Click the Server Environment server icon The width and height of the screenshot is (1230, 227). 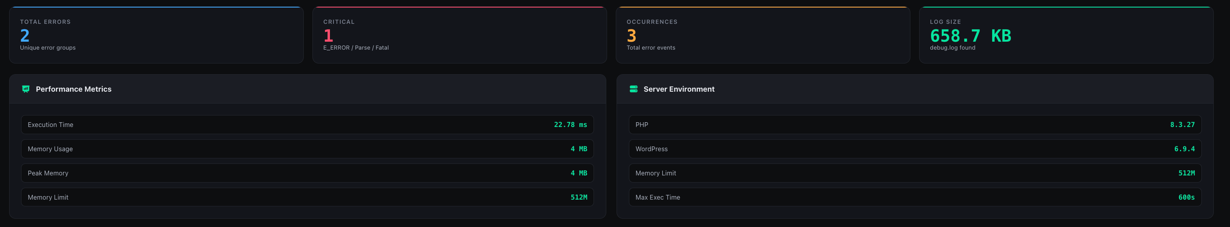634,89
